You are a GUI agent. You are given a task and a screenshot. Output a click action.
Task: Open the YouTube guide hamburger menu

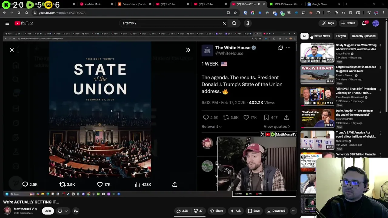(7, 23)
